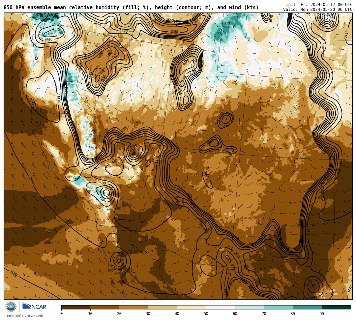
Task: Click the colorbar tick label '80'
Action: 293,314
